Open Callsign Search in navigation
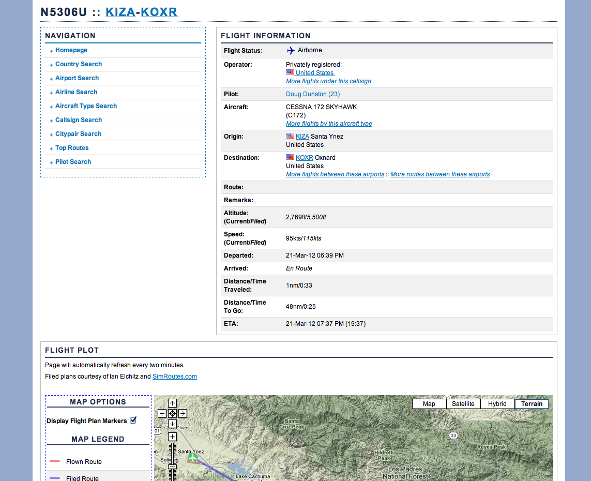The image size is (591, 481). tap(79, 120)
